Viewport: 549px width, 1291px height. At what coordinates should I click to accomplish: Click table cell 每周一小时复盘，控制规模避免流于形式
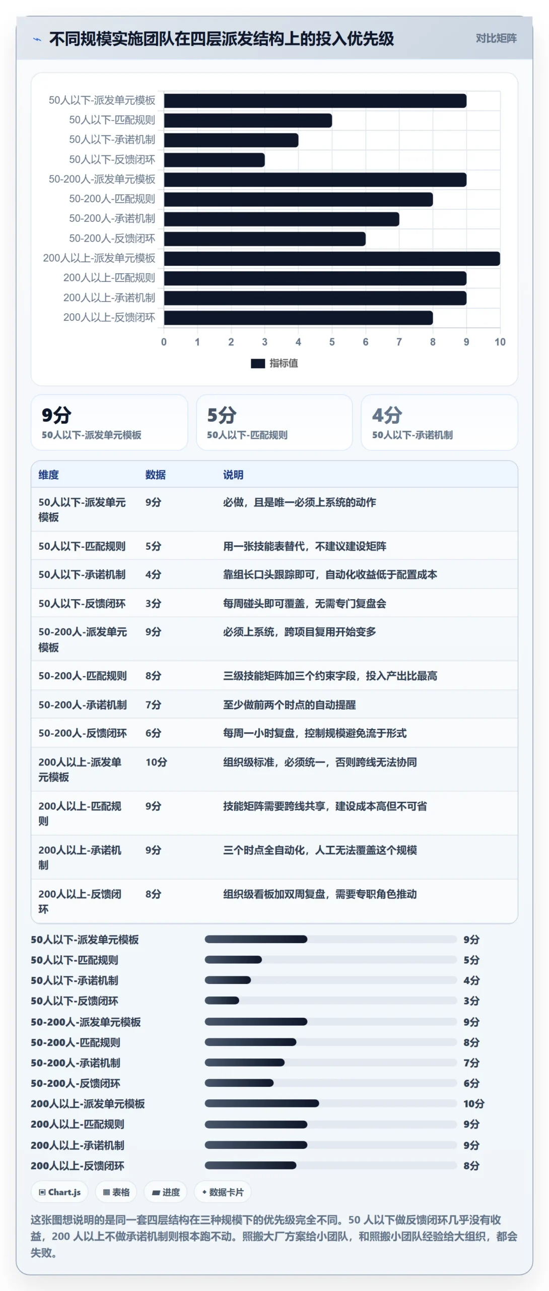[315, 733]
